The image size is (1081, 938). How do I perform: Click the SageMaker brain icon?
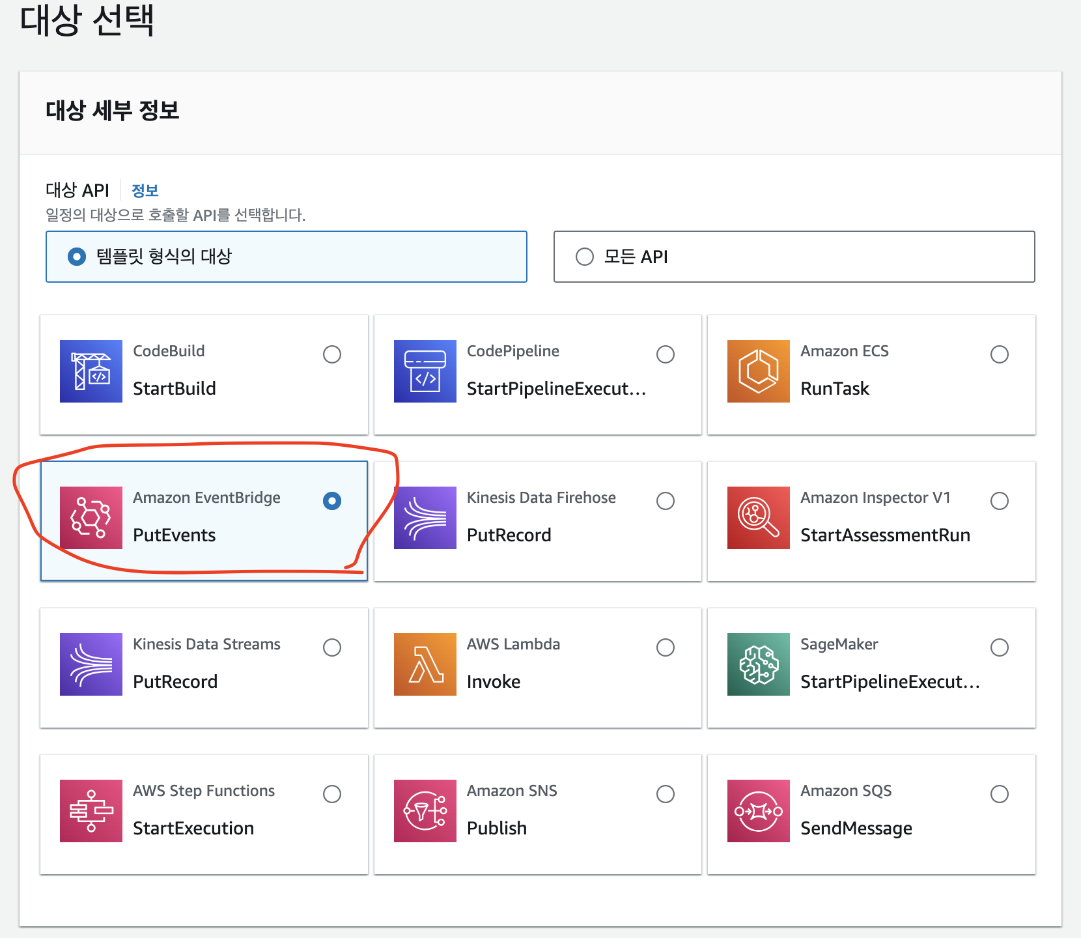[759, 664]
